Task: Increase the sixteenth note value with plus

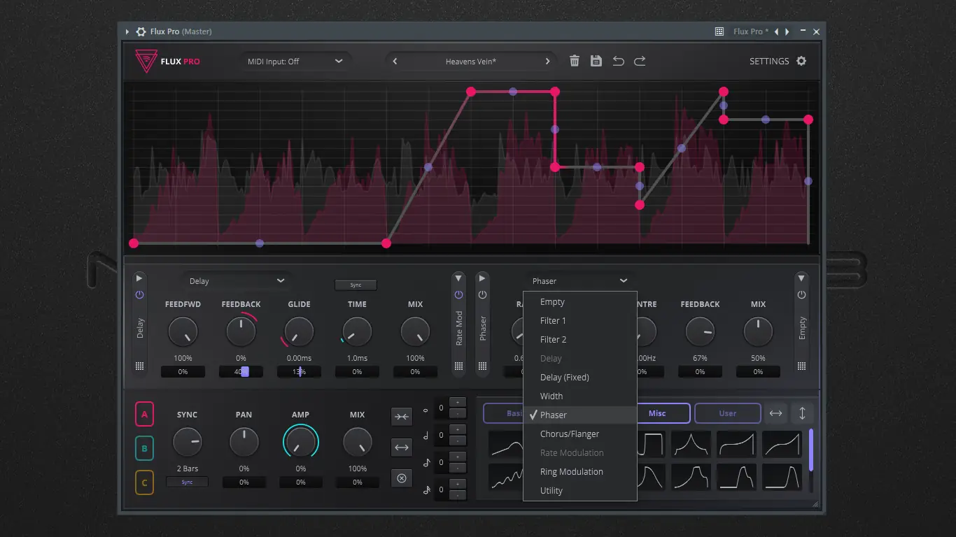Action: (x=457, y=484)
